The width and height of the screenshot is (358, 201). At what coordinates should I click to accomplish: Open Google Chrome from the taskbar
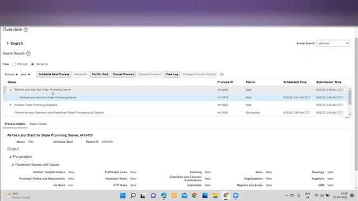[x=195, y=195]
